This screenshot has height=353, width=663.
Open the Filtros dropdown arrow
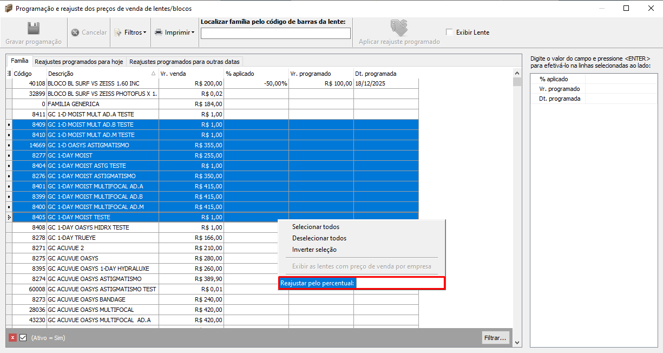click(145, 32)
